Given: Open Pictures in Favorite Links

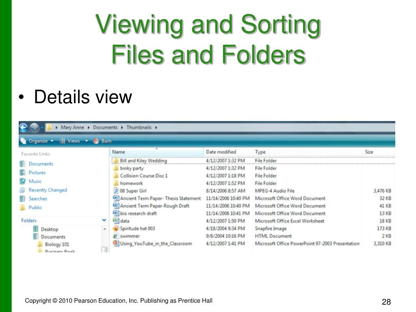Looking at the screenshot, I should pos(37,173).
